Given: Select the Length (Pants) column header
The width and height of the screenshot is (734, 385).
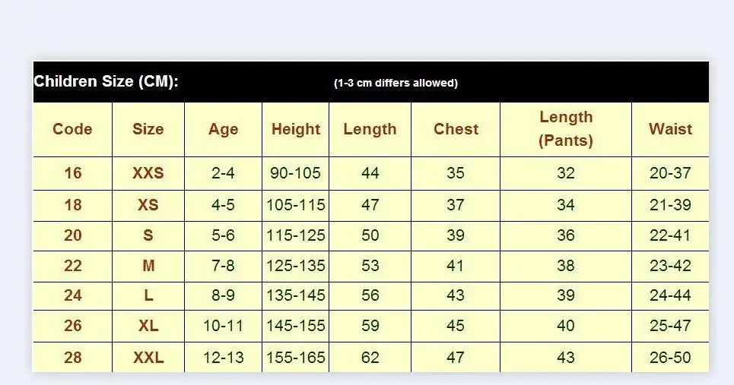Looking at the screenshot, I should pos(565,129).
